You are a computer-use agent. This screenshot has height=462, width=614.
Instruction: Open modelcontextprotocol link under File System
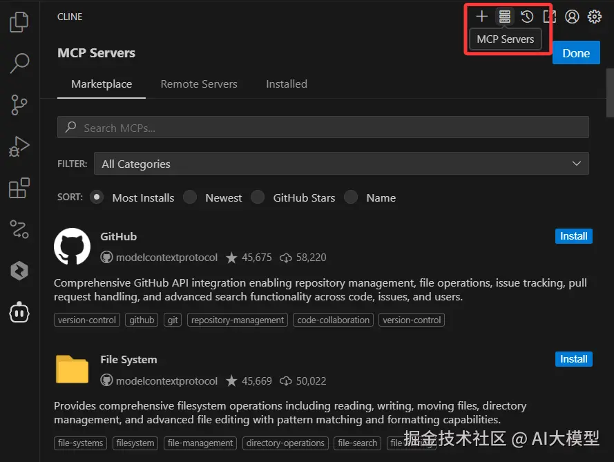click(166, 381)
